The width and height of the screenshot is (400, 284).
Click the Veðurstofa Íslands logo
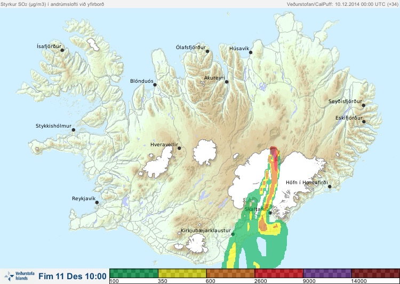(19, 276)
